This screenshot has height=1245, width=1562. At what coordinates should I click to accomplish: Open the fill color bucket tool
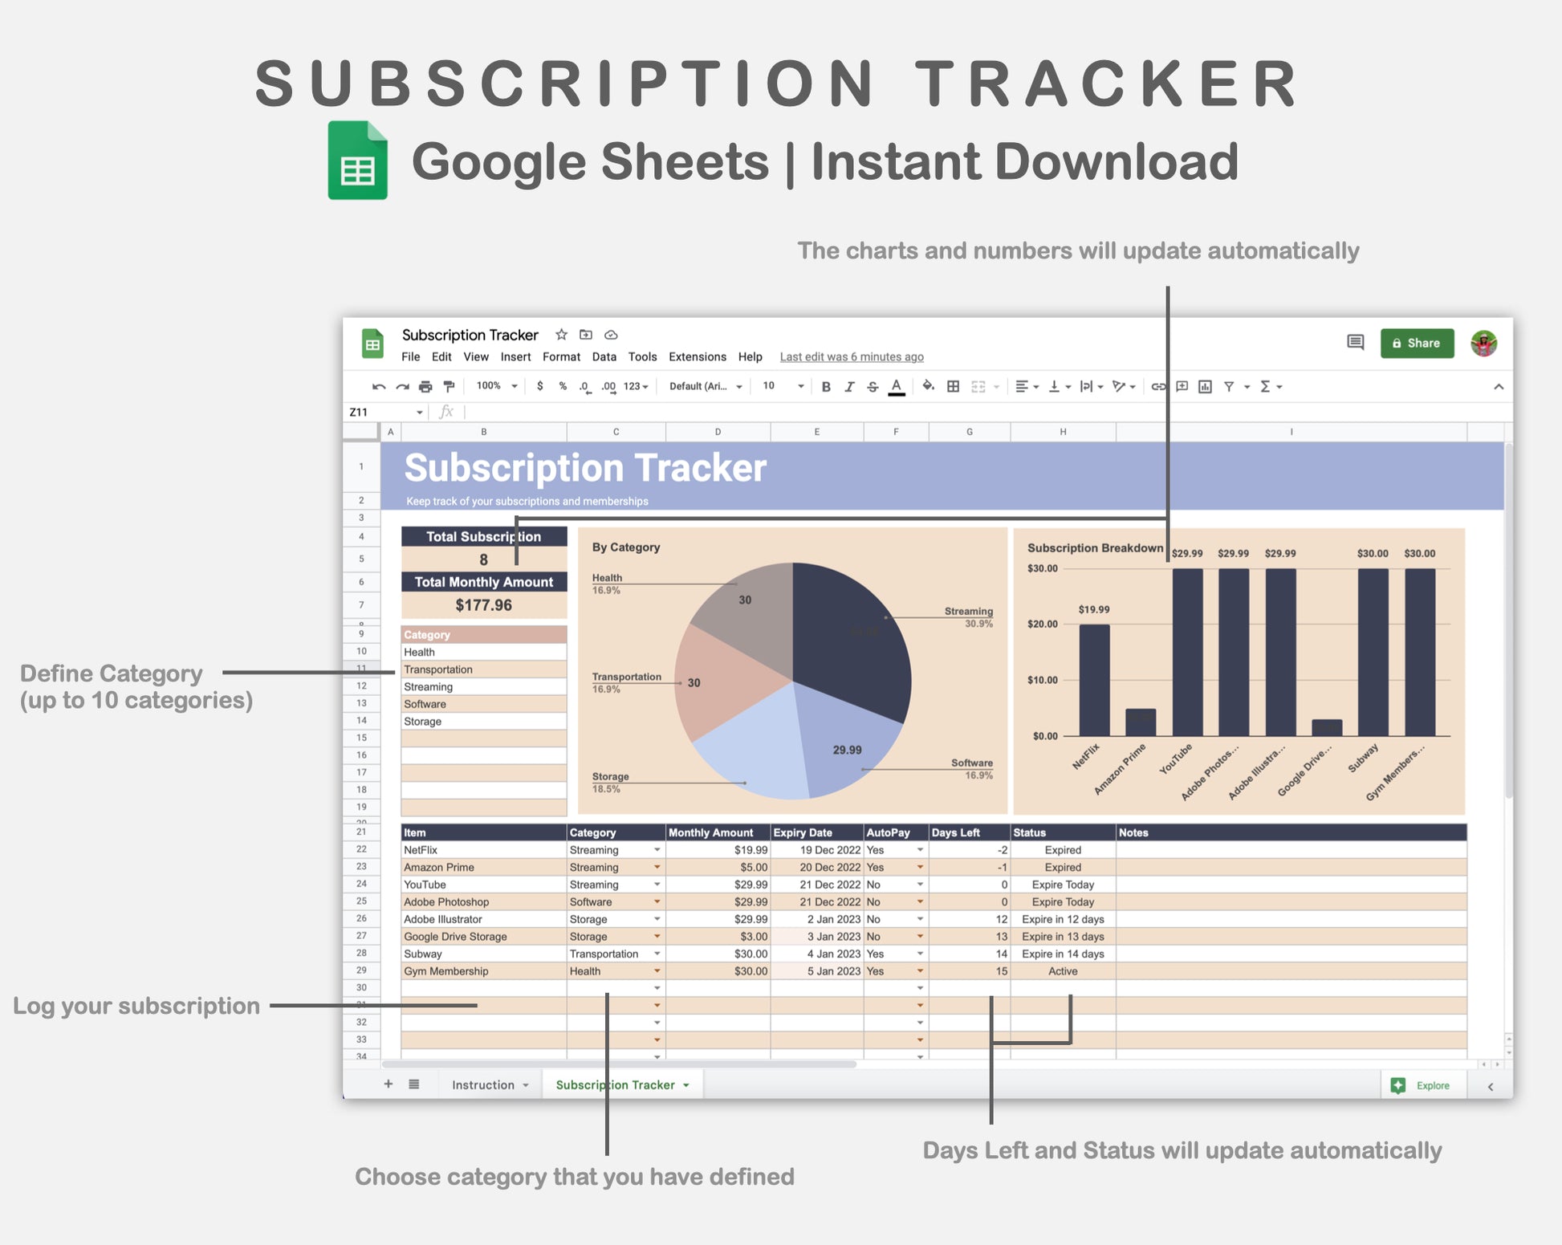(x=928, y=386)
